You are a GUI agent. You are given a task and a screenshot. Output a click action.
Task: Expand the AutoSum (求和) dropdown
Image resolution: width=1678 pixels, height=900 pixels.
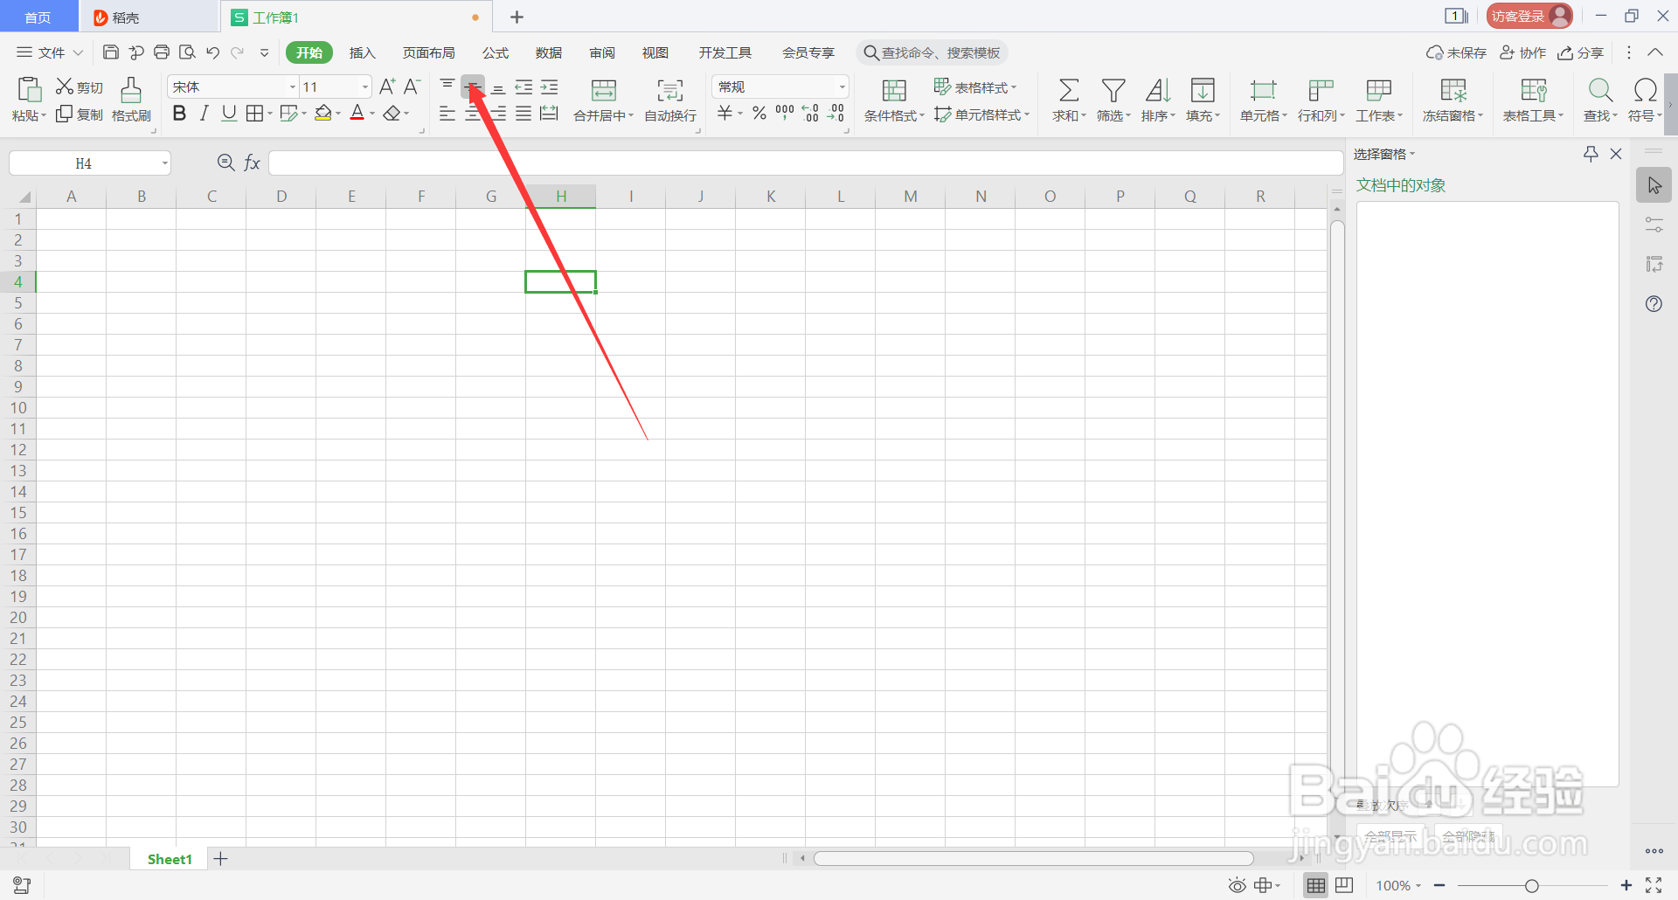(1084, 115)
